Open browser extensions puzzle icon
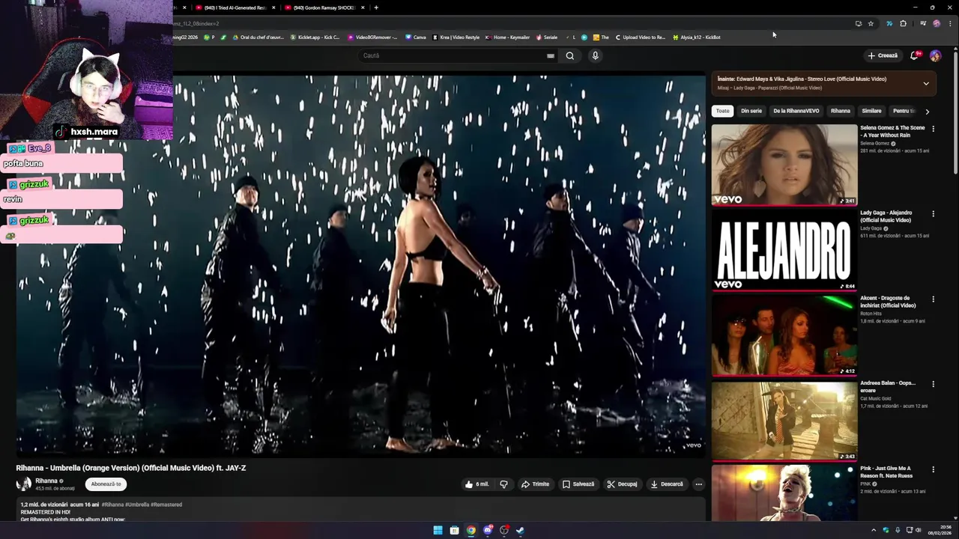 point(903,23)
